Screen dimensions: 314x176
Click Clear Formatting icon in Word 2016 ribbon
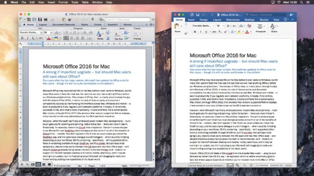click(249, 26)
